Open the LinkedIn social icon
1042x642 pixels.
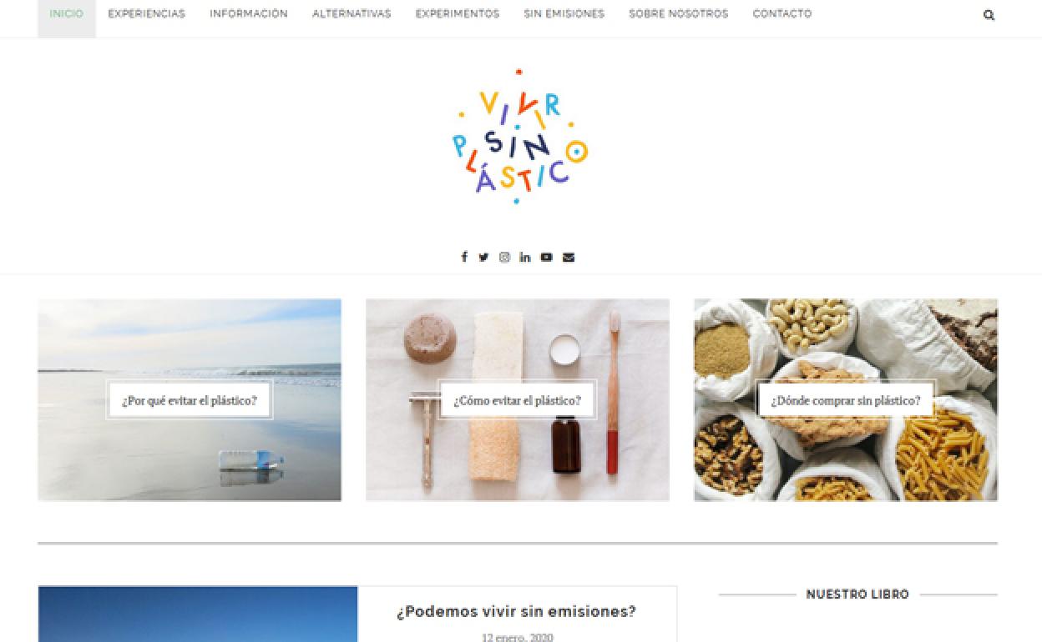pos(524,257)
